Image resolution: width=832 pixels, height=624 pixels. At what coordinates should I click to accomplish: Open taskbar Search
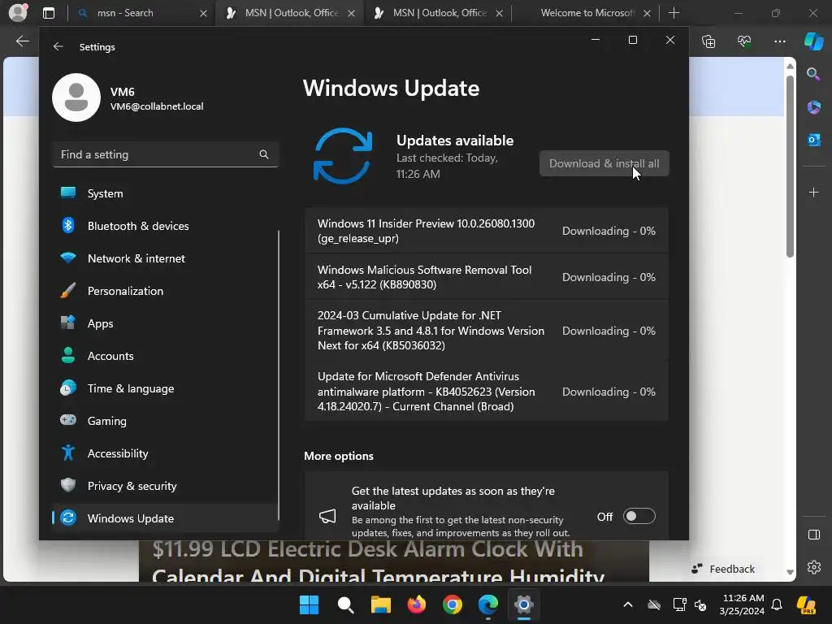click(x=344, y=604)
